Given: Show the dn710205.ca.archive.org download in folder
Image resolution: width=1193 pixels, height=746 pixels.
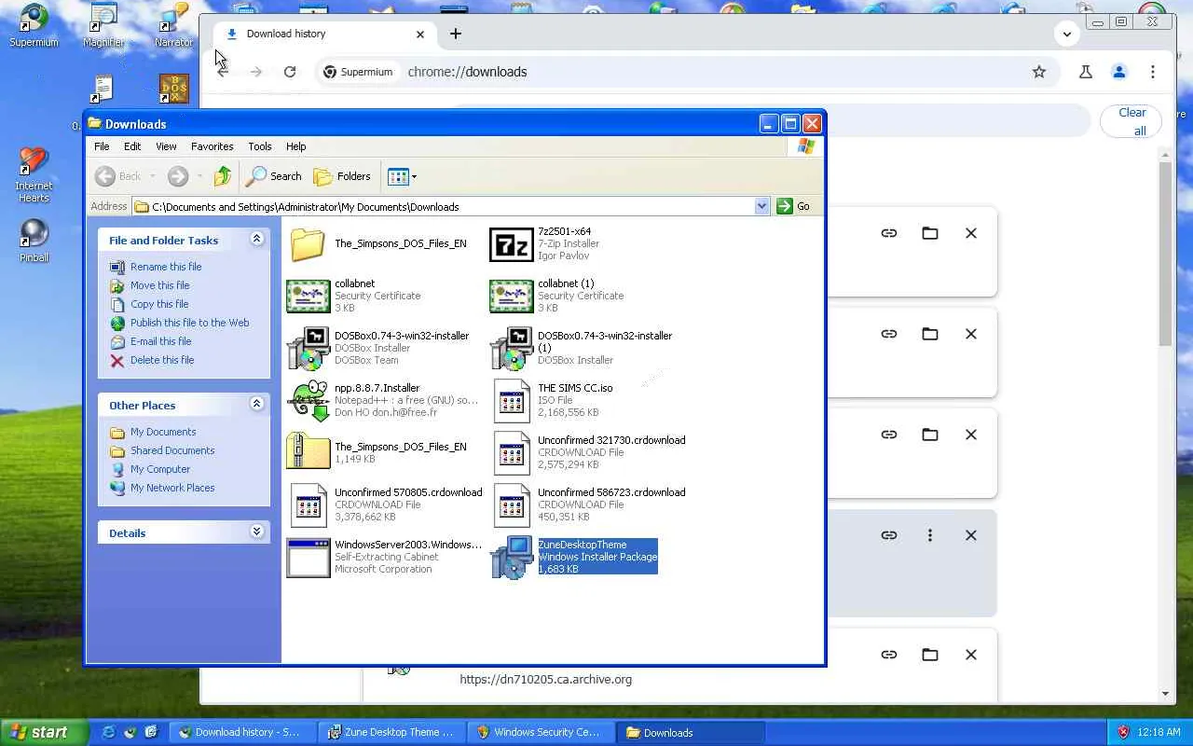Looking at the screenshot, I should (930, 655).
